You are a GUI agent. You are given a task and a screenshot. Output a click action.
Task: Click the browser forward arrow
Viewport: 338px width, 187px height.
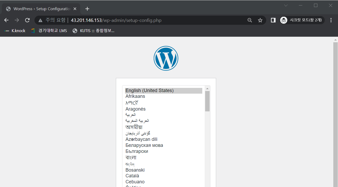pyautogui.click(x=17, y=20)
